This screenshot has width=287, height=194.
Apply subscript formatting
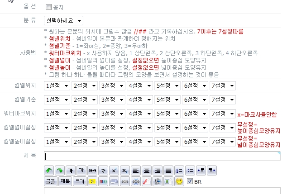click(x=125, y=170)
